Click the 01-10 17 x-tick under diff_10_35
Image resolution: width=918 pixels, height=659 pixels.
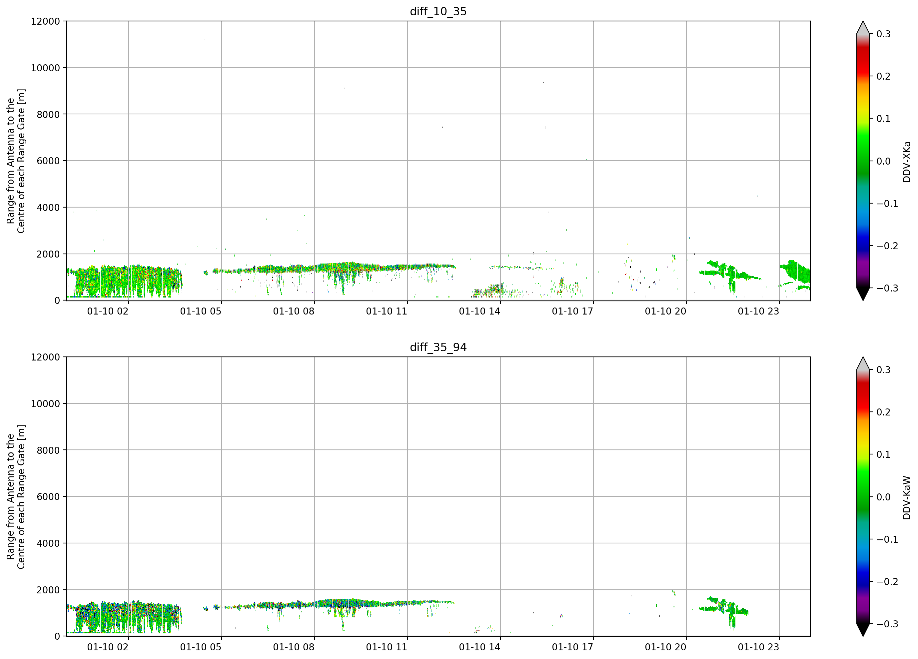pyautogui.click(x=573, y=311)
